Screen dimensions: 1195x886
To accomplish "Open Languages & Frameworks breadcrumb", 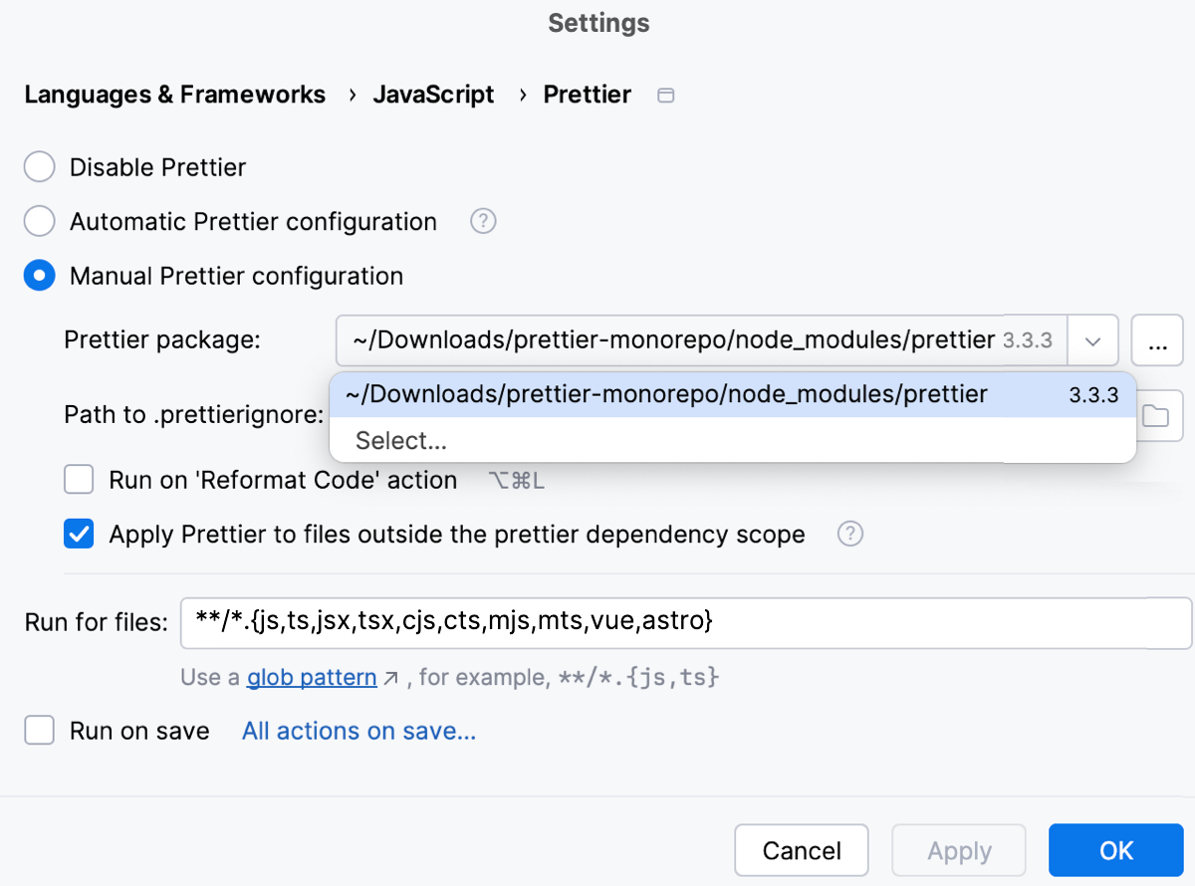I will tap(175, 95).
